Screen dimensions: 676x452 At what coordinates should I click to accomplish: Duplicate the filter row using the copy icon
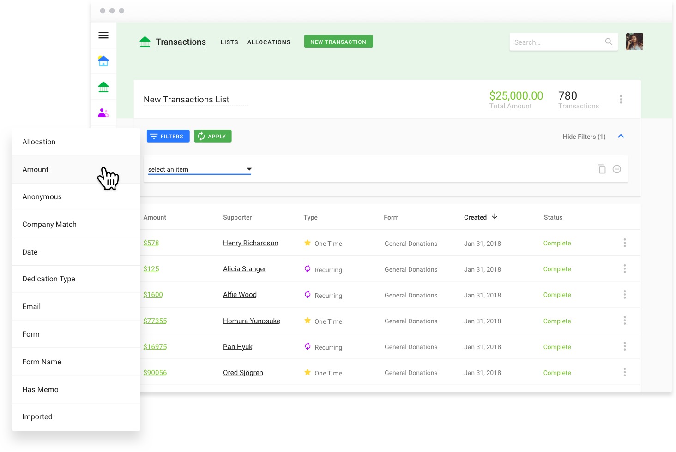pyautogui.click(x=601, y=169)
